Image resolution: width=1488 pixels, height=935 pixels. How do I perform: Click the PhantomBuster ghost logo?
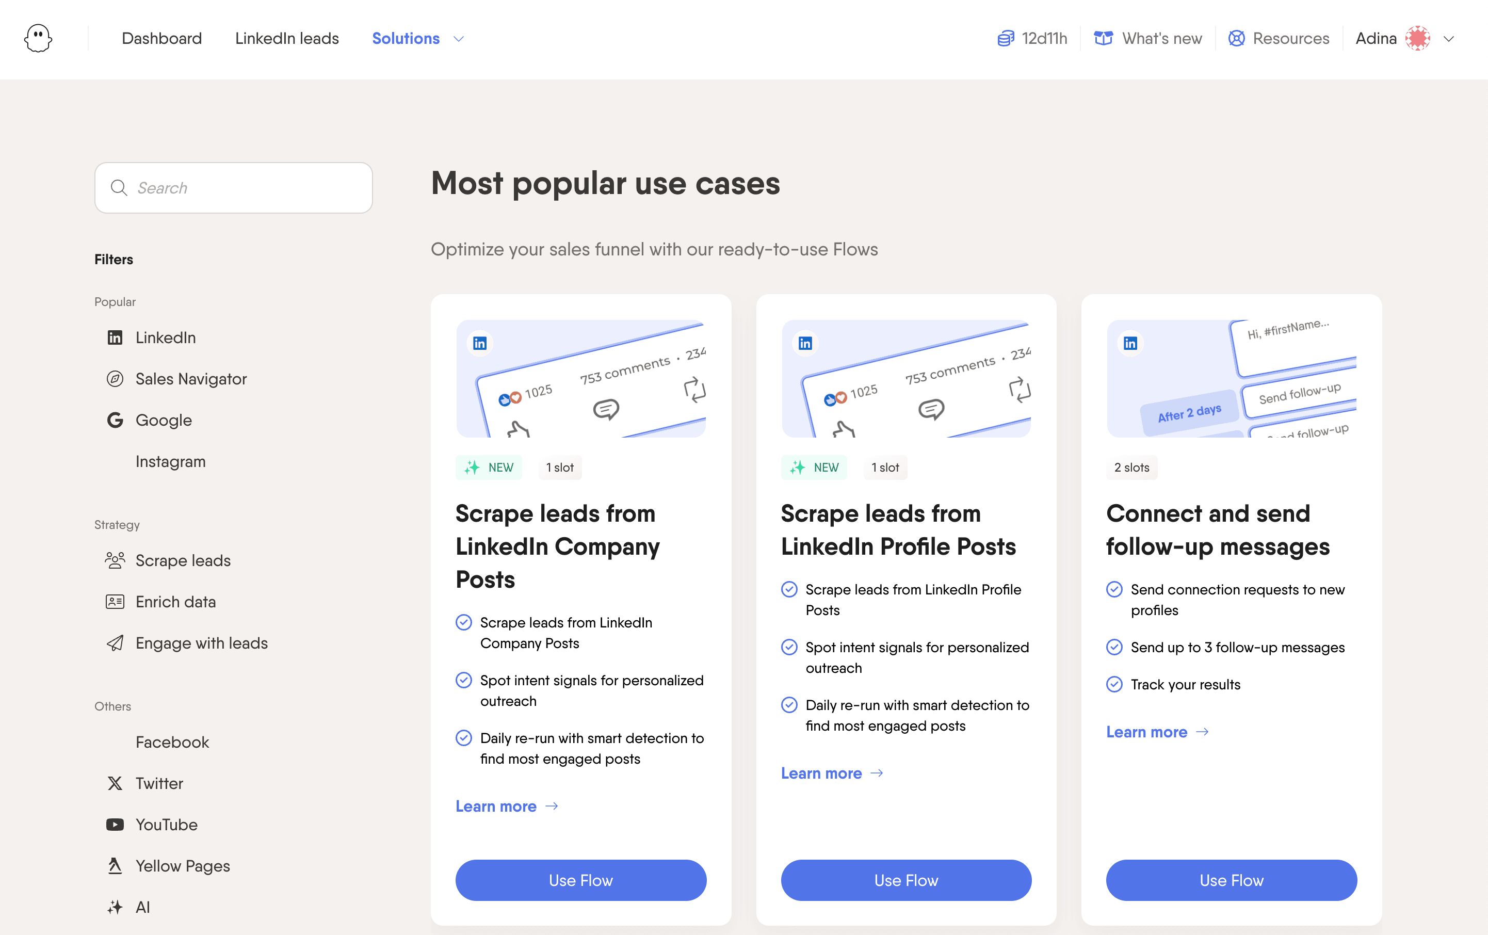(x=38, y=38)
